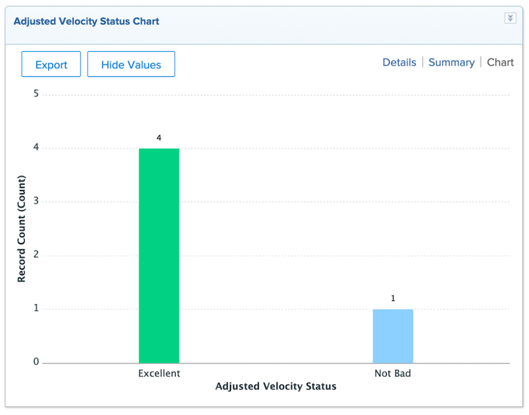Open the Summary view
This screenshot has height=415, width=529.
click(x=451, y=62)
